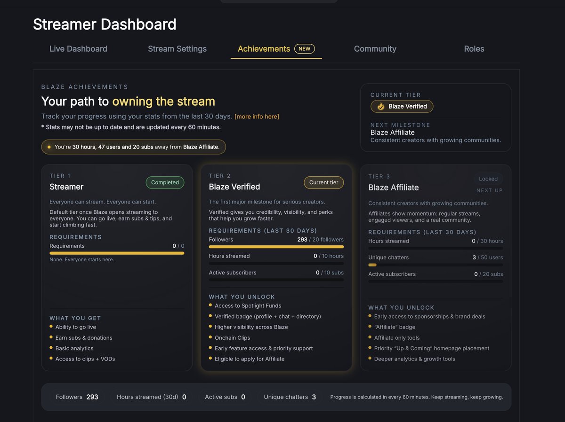Open the Live Dashboard tab
Screen dimensions: 565x422
pyautogui.click(x=78, y=49)
